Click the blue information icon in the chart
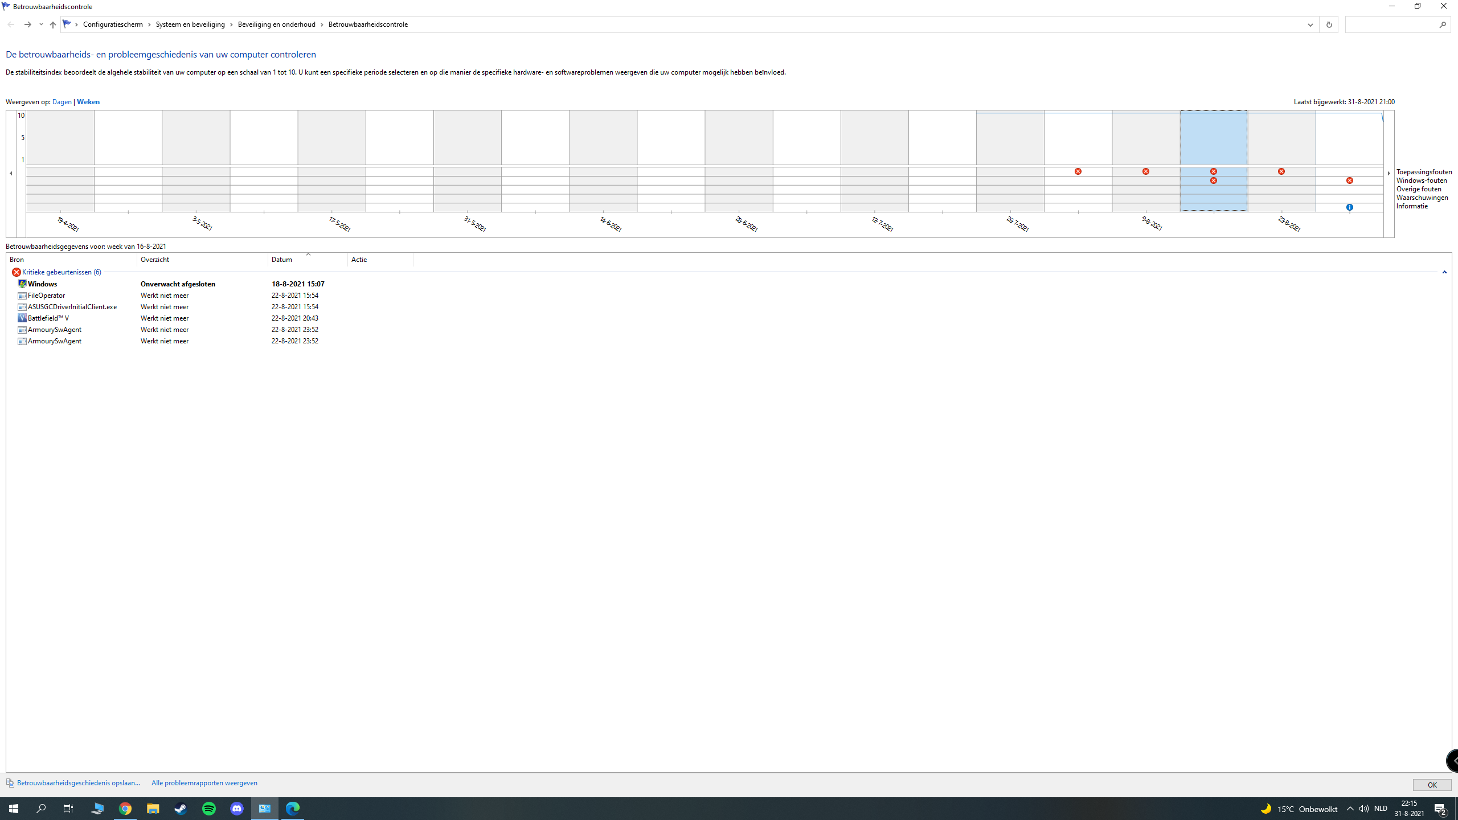1458x820 pixels. click(x=1349, y=207)
